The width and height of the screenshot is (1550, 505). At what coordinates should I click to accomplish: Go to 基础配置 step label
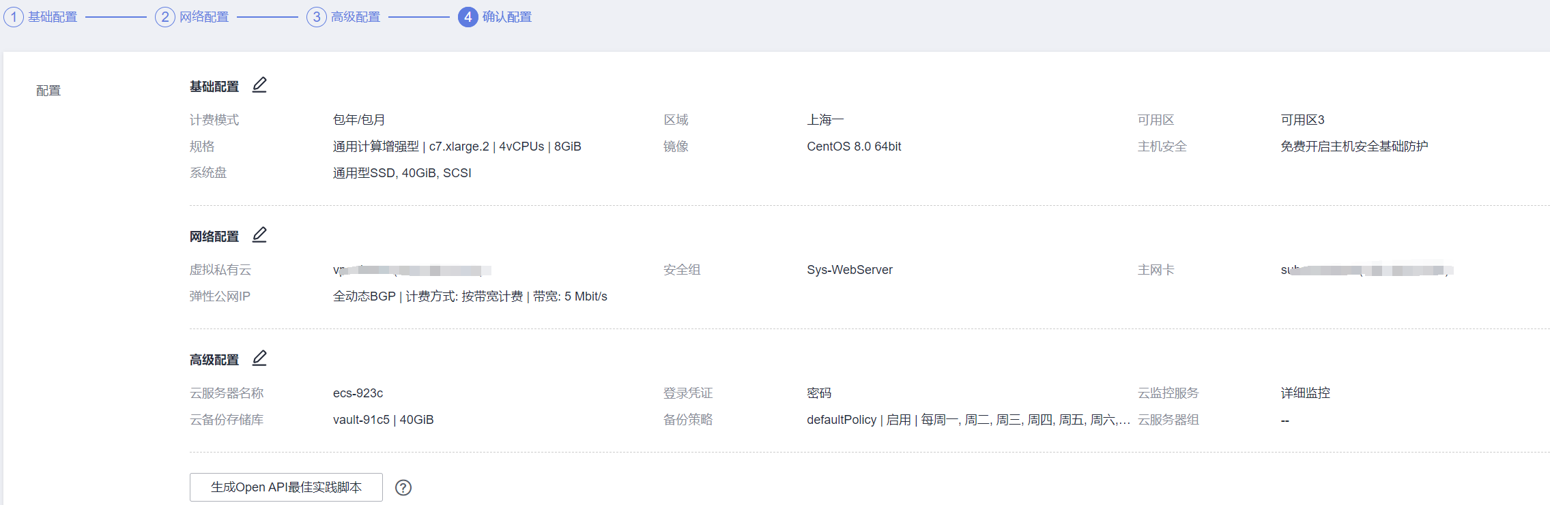coord(53,17)
